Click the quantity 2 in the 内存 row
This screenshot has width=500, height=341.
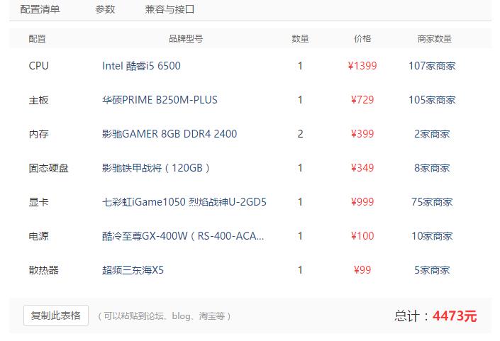tap(300, 134)
